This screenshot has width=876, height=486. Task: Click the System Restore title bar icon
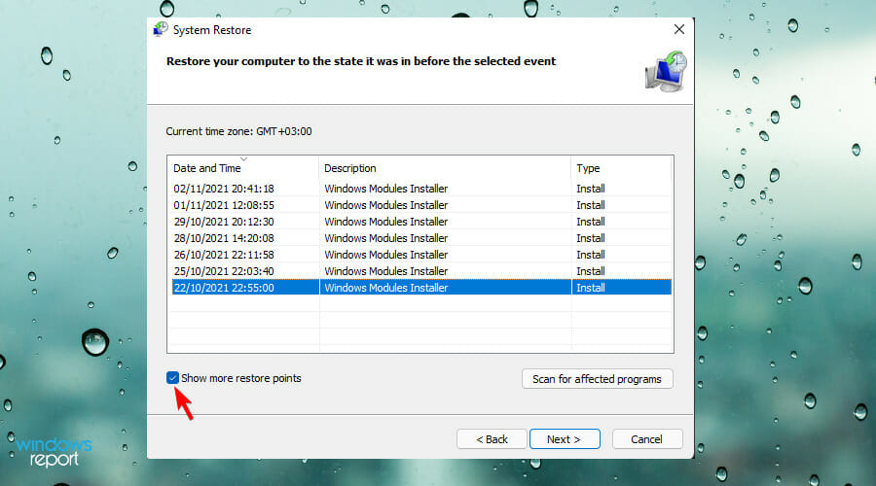coord(161,29)
